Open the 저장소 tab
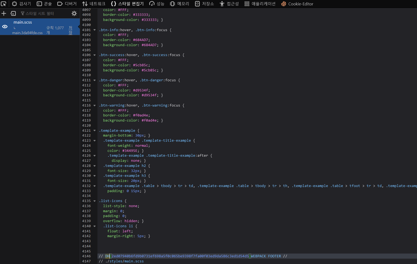The image size is (417, 264). tap(204, 4)
